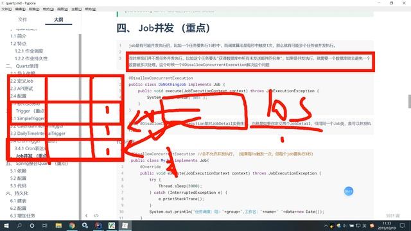Open the 编辑(E) menu
Image resolution: width=411 pixels, height=231 pixels.
tap(20, 9)
